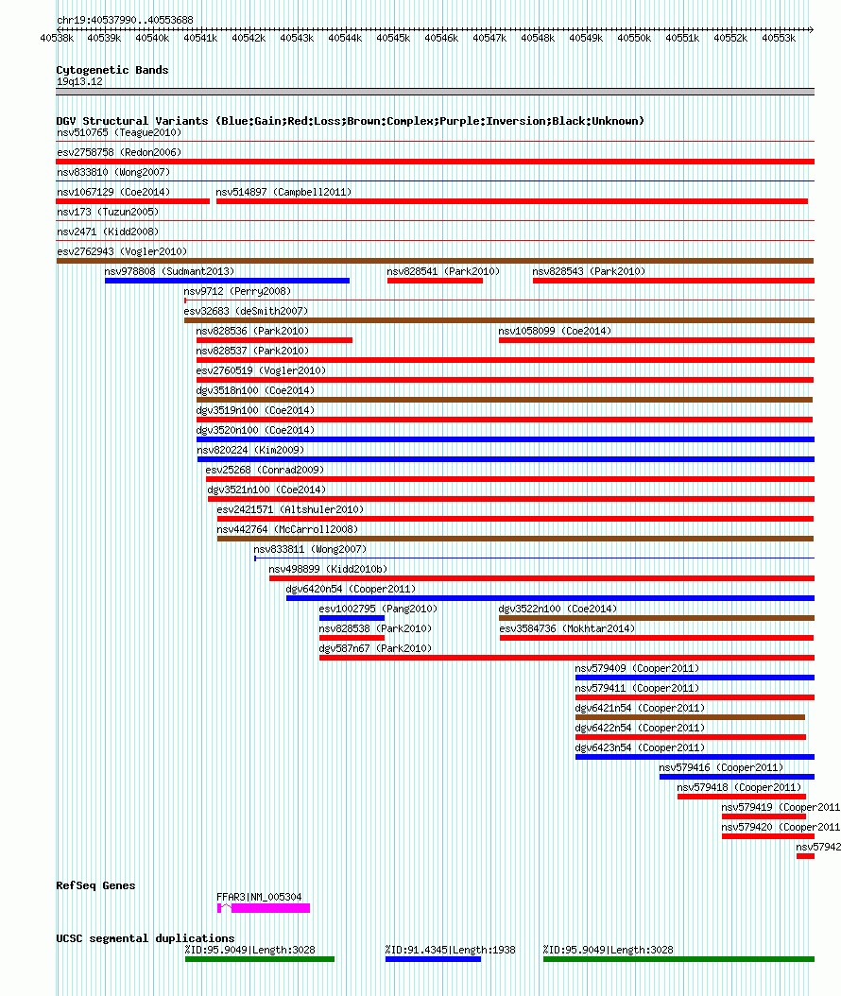Select the esv2758758 (Redon2006) red bar
This screenshot has width=841, height=996.
[435, 162]
